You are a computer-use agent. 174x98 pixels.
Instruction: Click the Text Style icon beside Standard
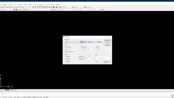(60, 7)
